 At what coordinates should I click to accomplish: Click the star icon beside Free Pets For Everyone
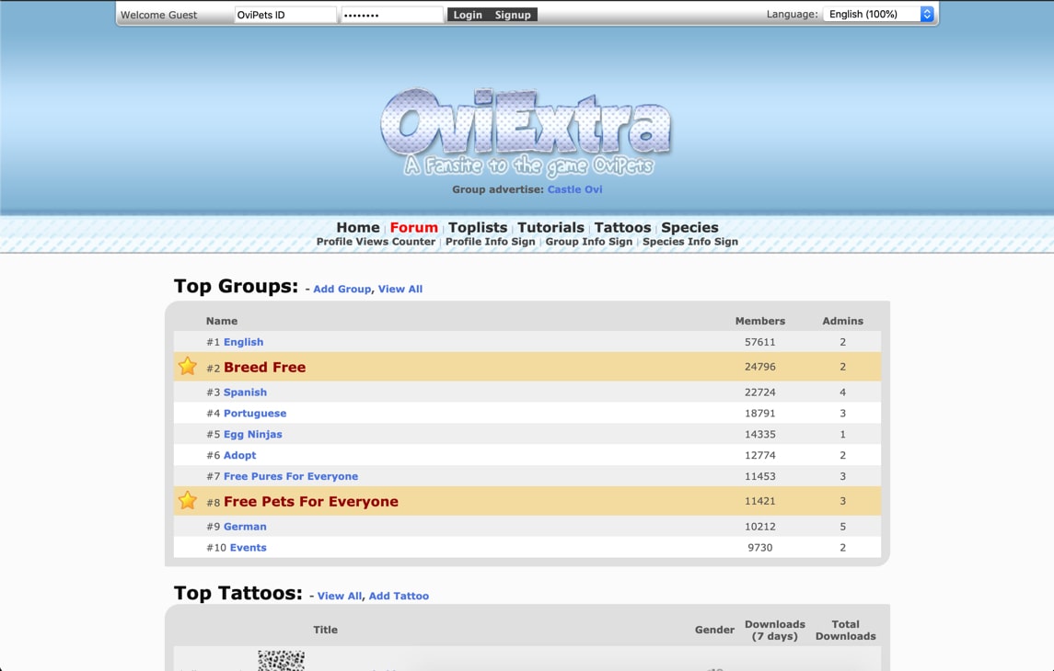tap(188, 501)
